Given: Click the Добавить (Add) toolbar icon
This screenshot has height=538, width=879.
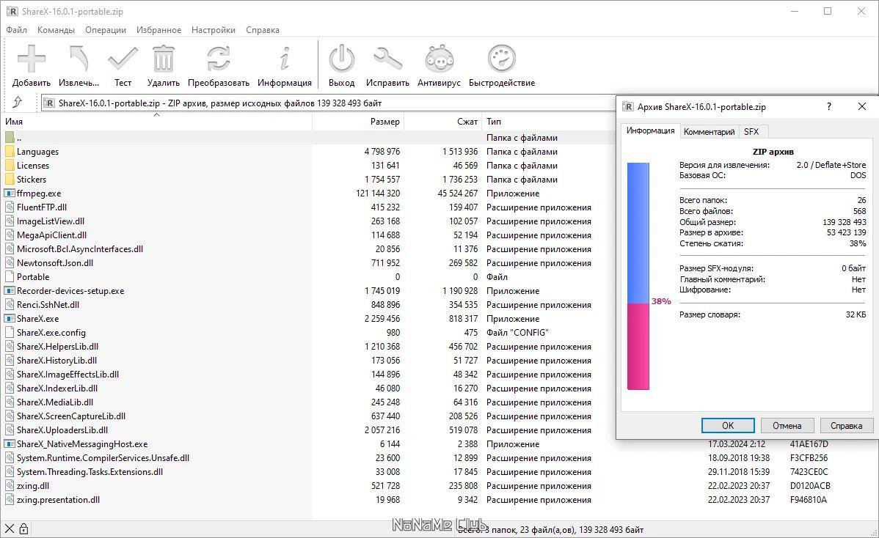Looking at the screenshot, I should pyautogui.click(x=32, y=59).
